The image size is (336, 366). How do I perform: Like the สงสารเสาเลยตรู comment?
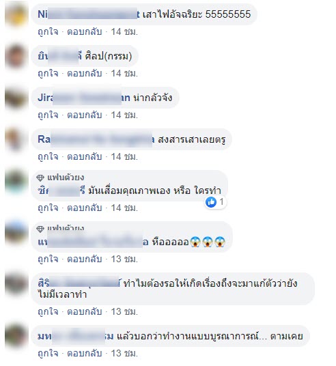tap(48, 156)
